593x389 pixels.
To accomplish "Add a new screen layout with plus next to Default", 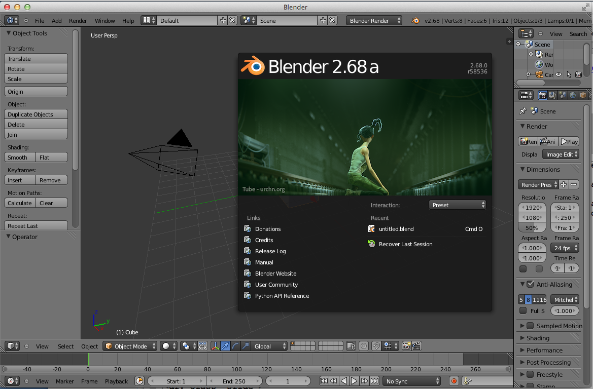I will click(223, 20).
